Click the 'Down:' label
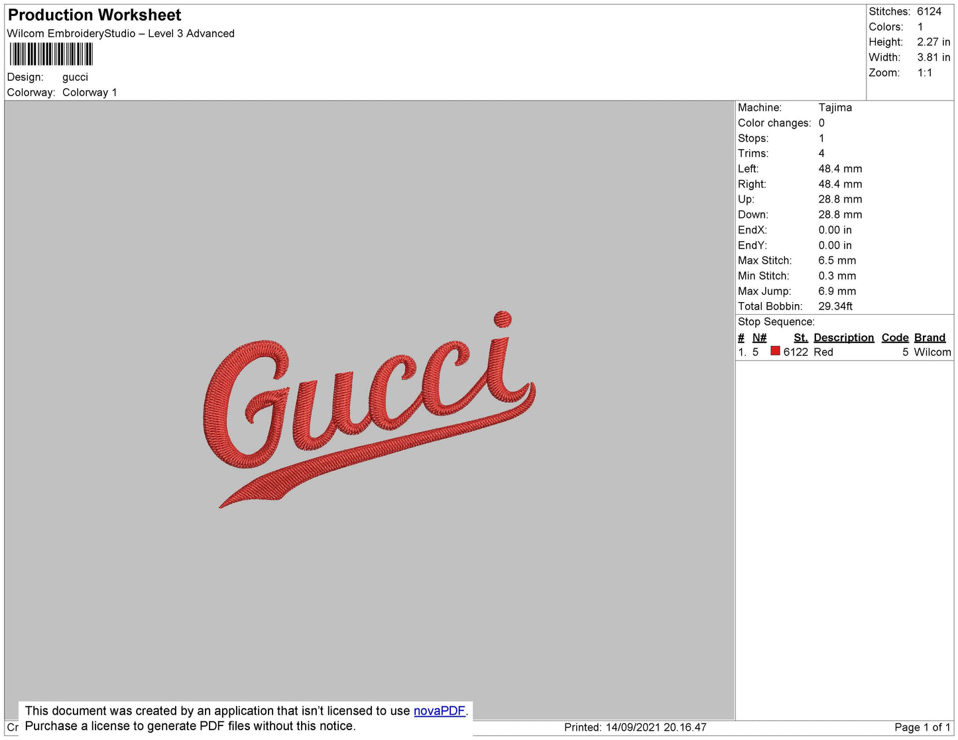 [753, 215]
